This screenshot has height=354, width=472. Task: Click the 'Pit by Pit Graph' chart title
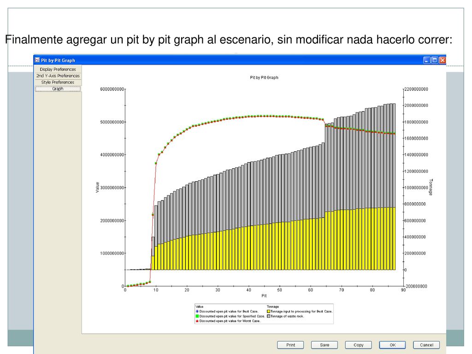(264, 77)
